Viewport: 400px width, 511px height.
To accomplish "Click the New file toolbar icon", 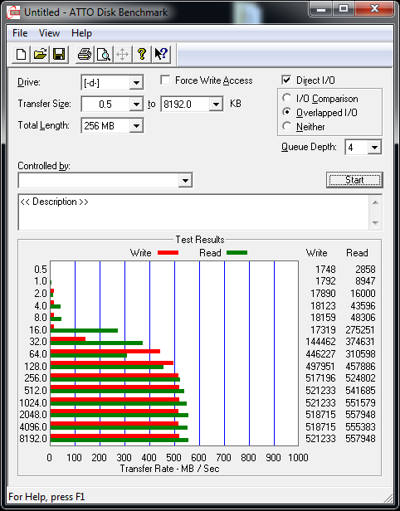I will pyautogui.click(x=22, y=54).
